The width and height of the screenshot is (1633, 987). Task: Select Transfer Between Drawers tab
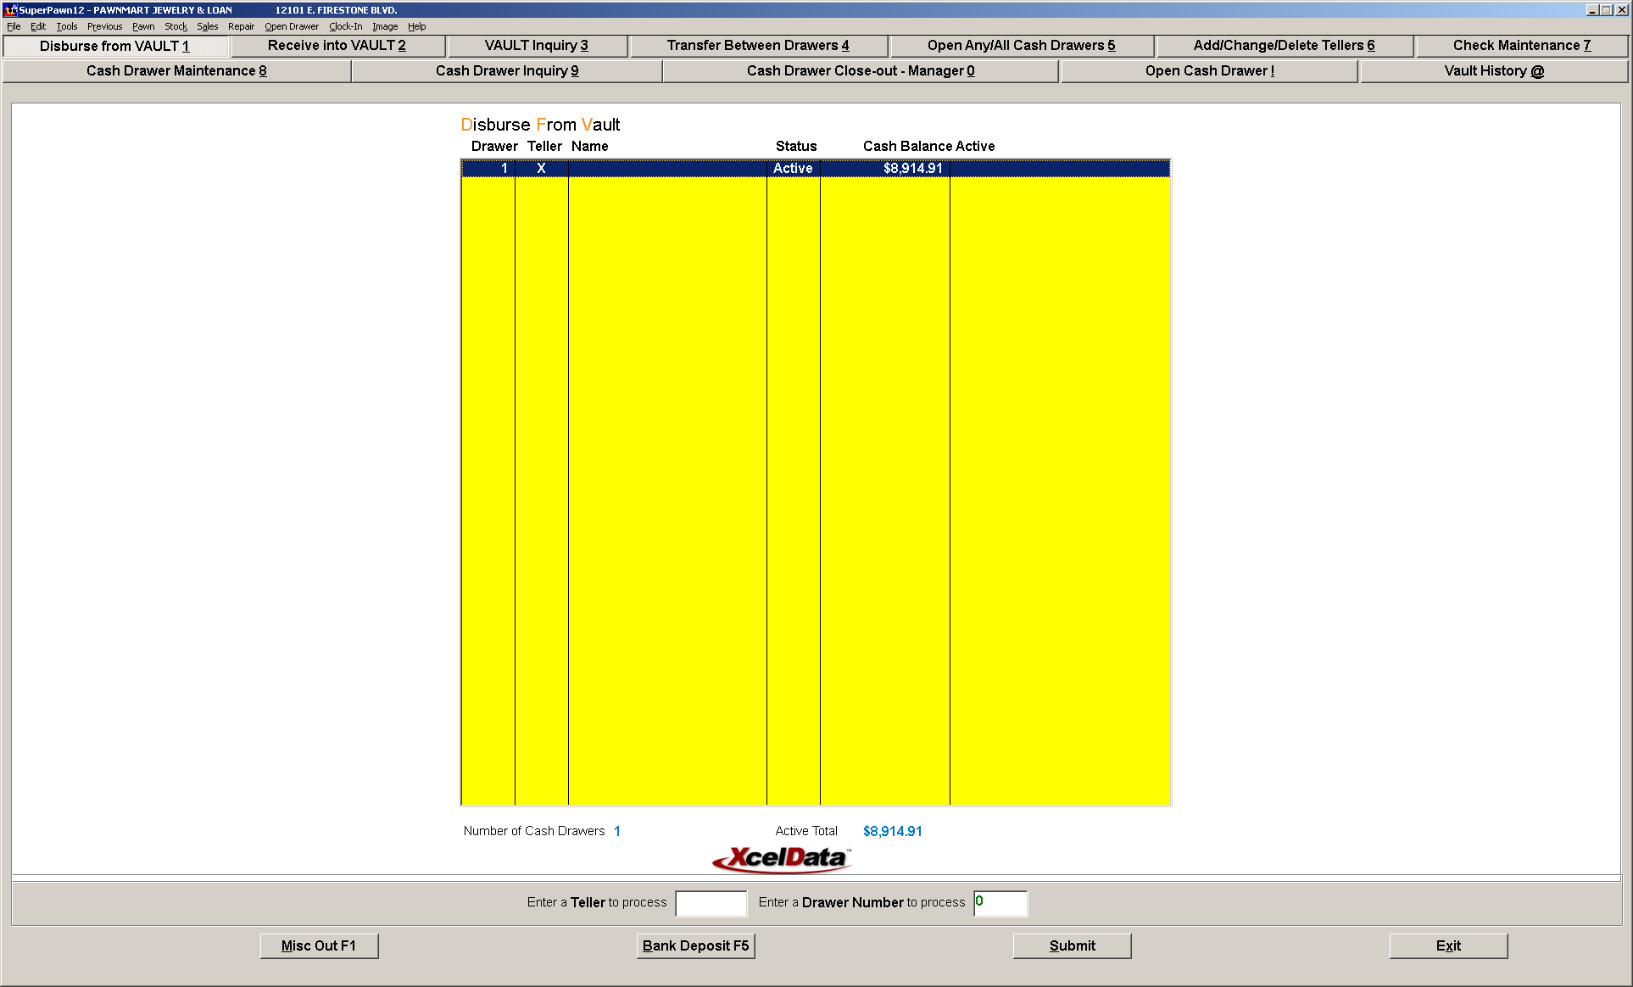(758, 46)
